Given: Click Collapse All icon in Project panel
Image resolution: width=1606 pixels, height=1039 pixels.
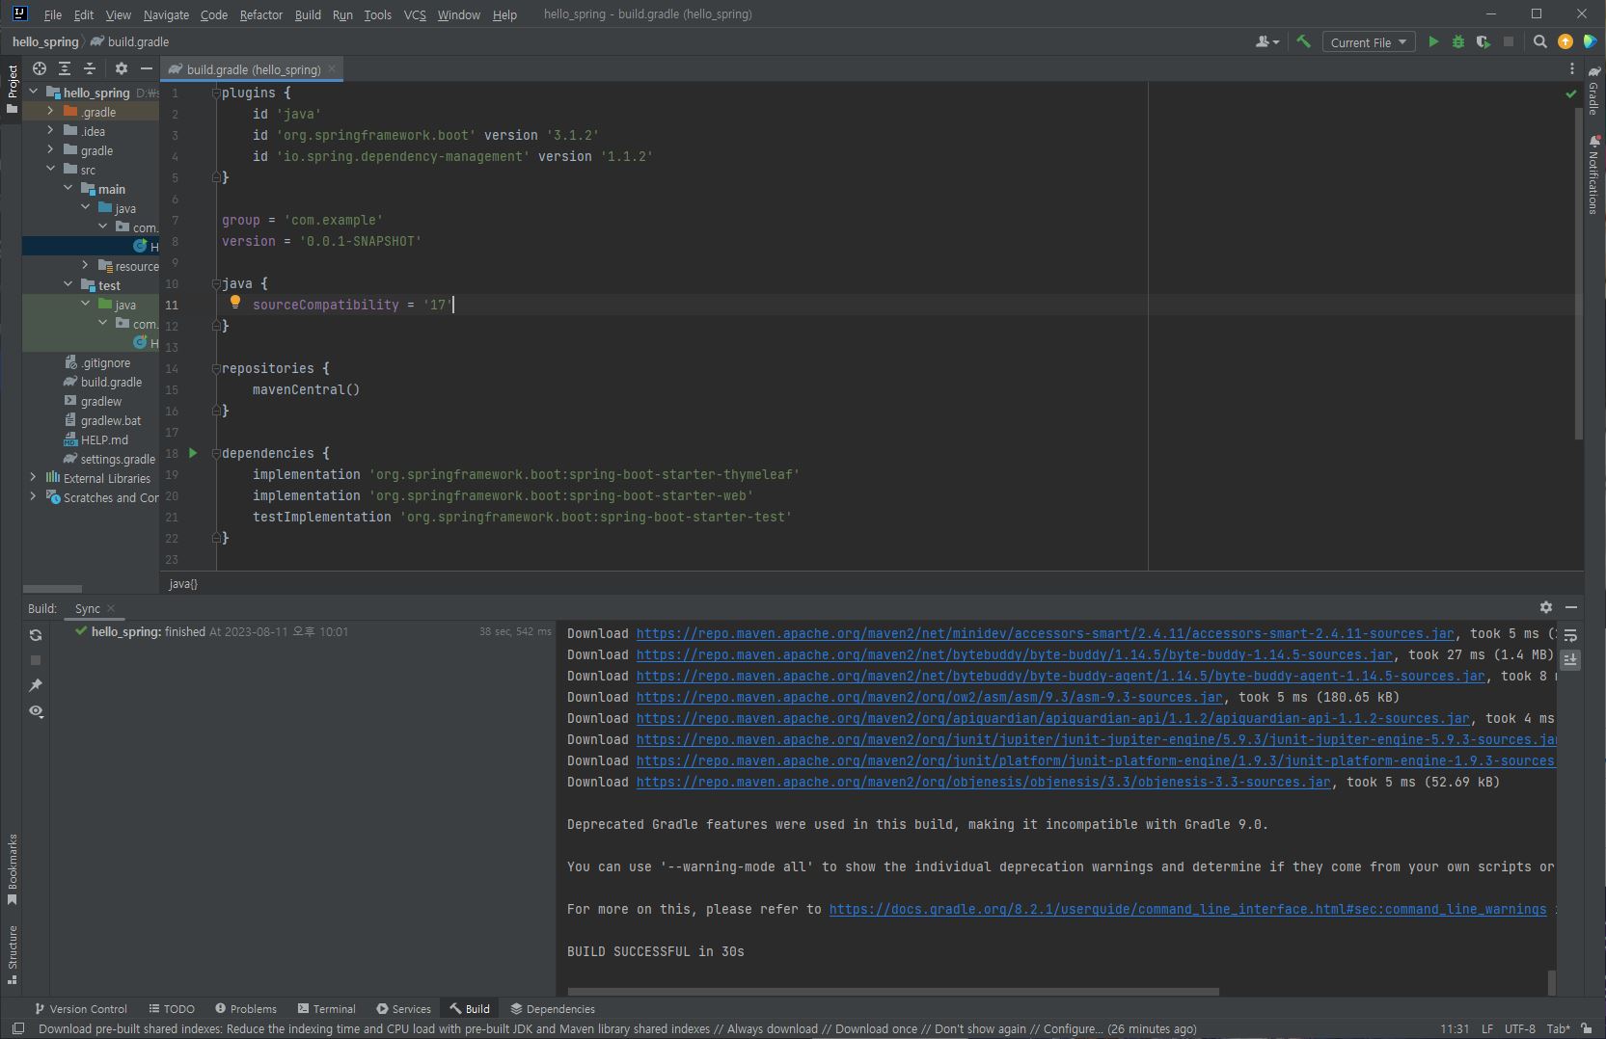Looking at the screenshot, I should [90, 68].
